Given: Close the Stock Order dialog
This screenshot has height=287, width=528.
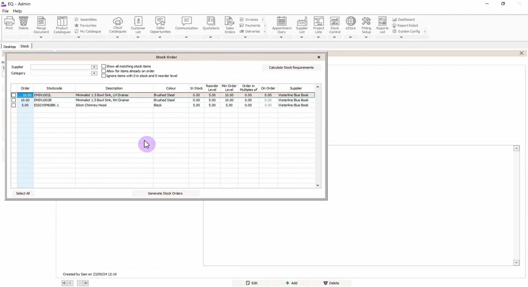Looking at the screenshot, I should [x=319, y=57].
